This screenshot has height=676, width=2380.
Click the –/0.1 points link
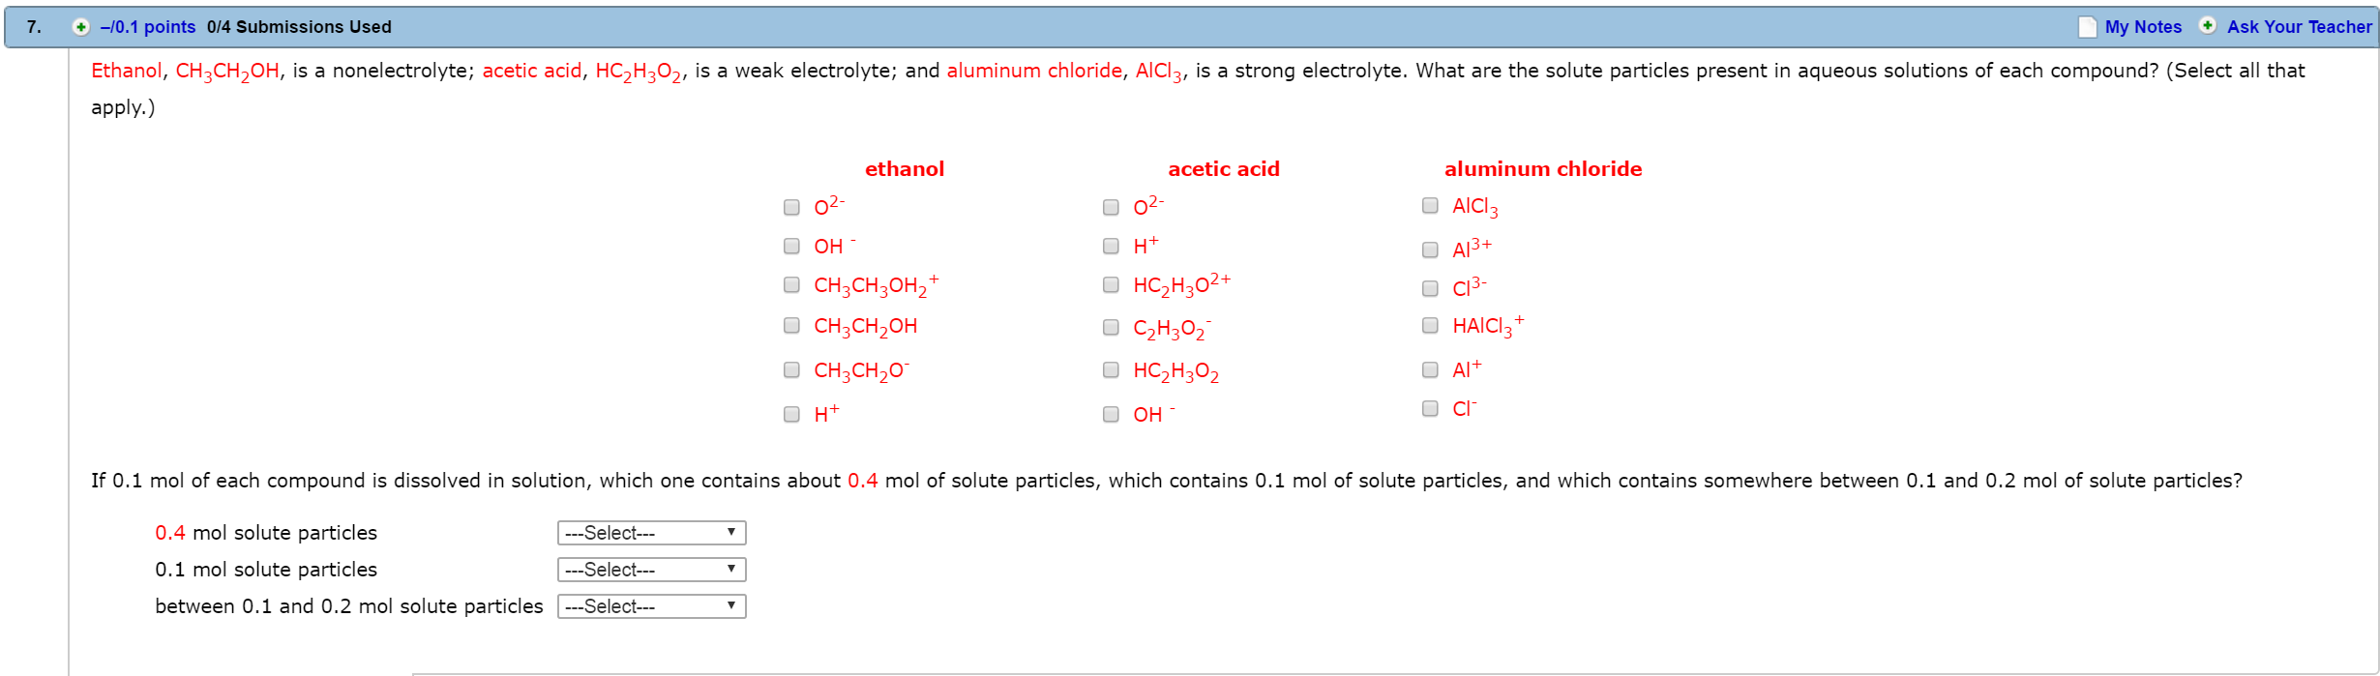point(148,27)
